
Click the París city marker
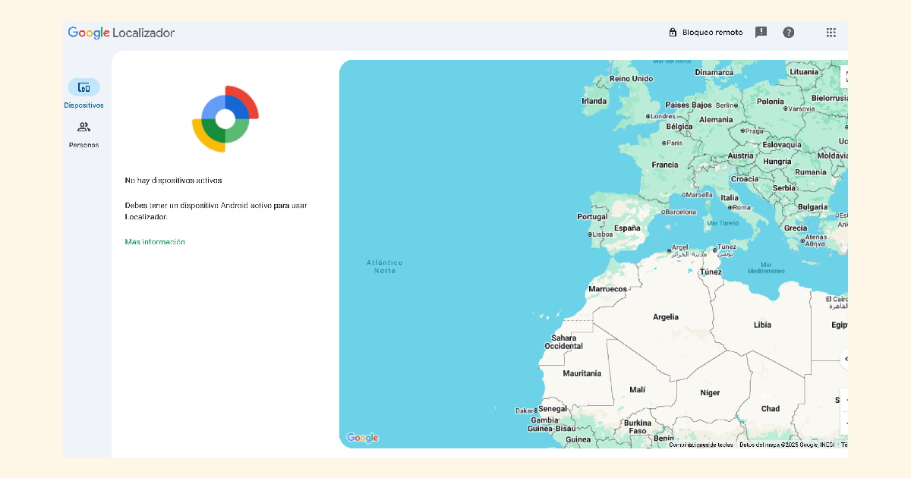[664, 143]
